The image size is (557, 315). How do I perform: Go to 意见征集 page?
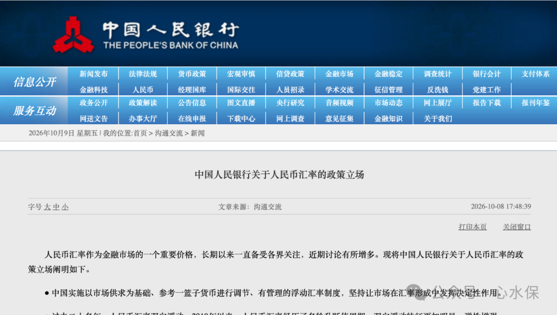[339, 119]
